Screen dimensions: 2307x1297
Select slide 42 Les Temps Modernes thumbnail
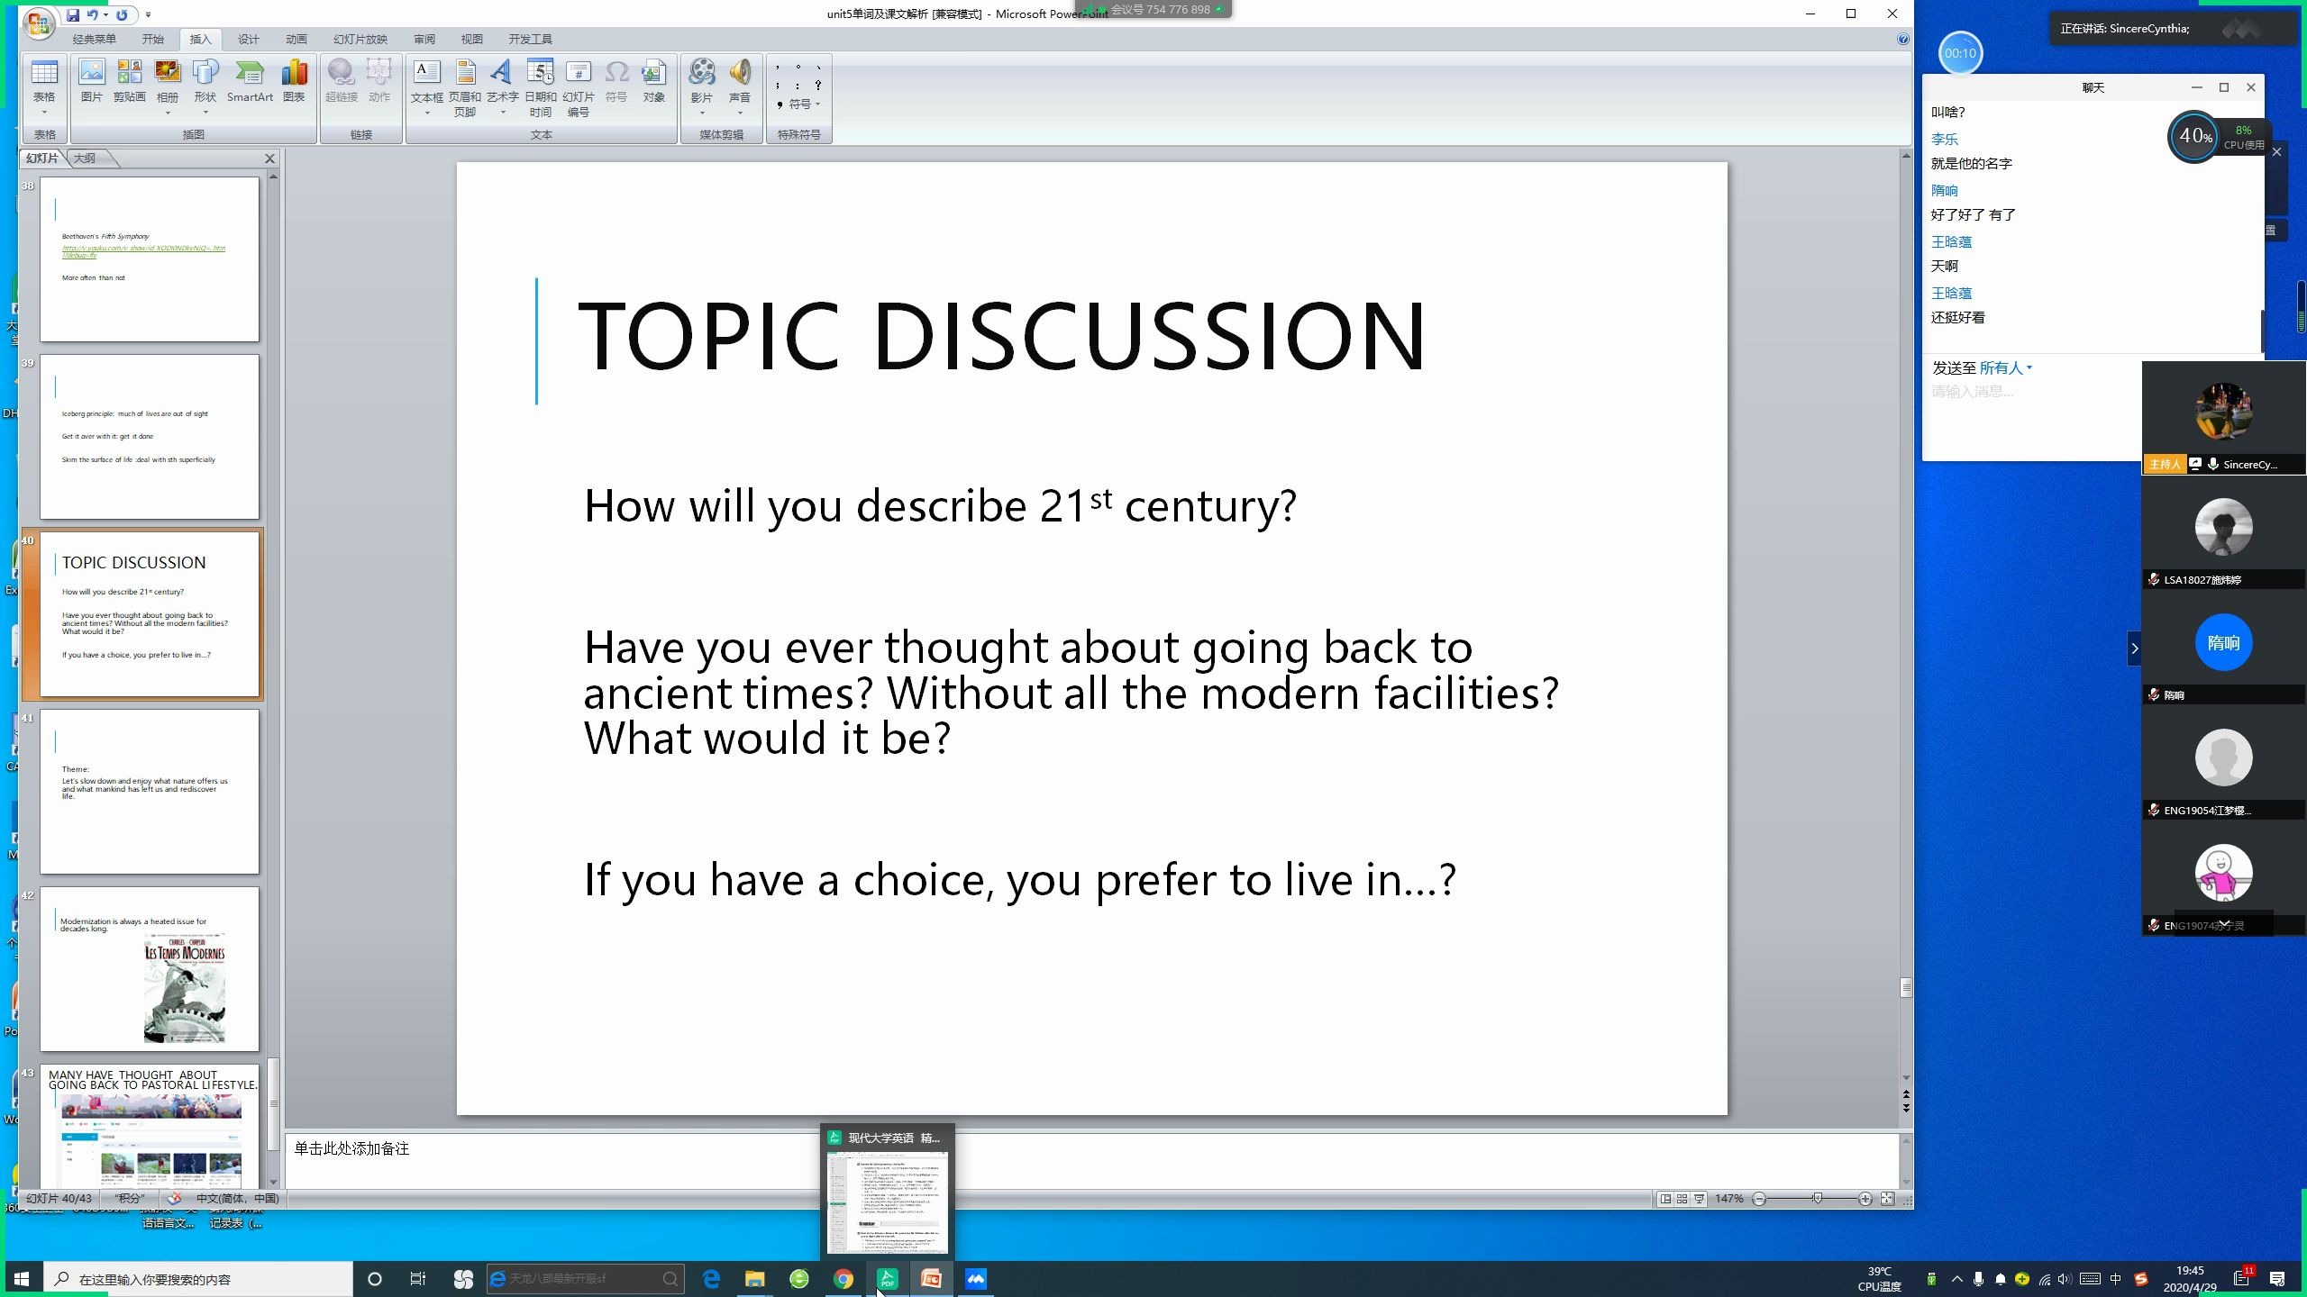pyautogui.click(x=150, y=969)
